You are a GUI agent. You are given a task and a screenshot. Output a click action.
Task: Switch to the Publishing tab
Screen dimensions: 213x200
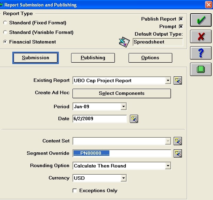[x=93, y=58]
